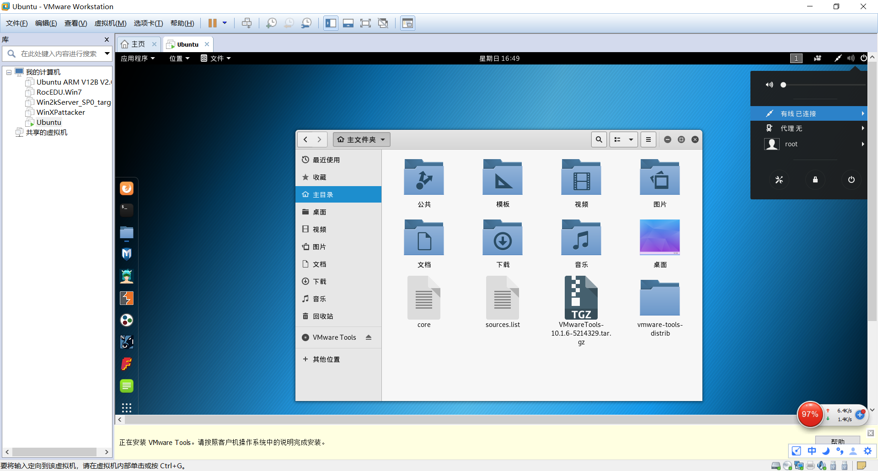Open the 虚拟机(M) menu

click(110, 23)
